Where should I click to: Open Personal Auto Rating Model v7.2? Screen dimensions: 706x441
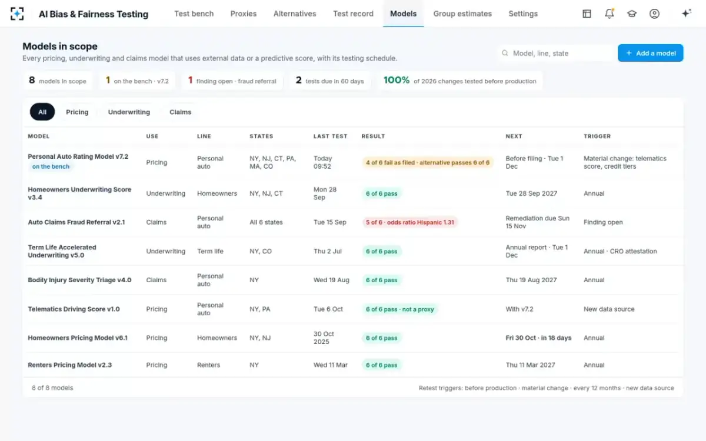pos(78,156)
